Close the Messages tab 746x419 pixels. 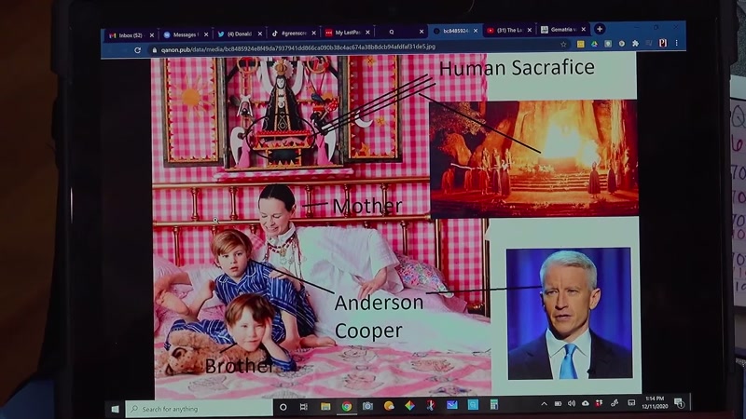pos(206,34)
